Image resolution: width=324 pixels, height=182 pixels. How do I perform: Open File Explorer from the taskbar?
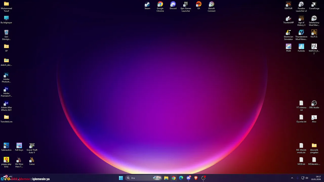pyautogui.click(x=166, y=178)
